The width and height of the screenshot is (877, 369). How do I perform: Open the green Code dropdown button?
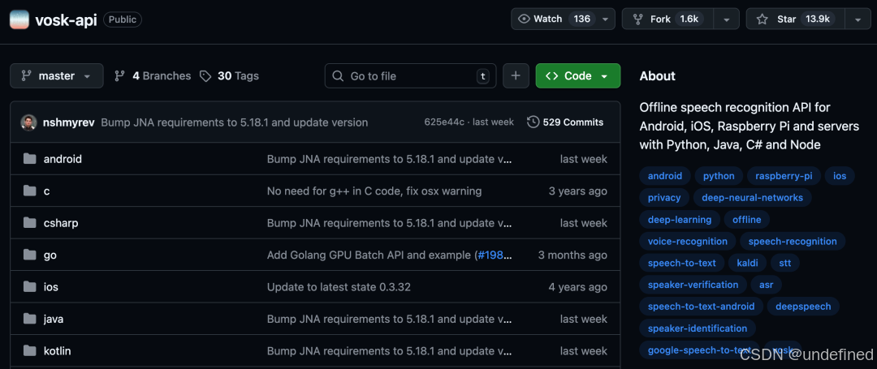tap(578, 76)
